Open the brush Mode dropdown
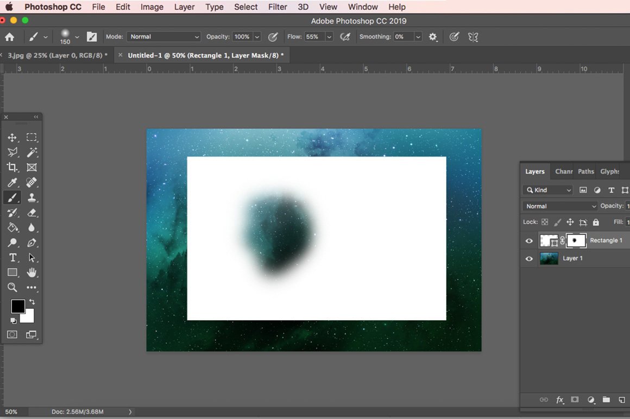Screen dimensions: 630x419 163,36
